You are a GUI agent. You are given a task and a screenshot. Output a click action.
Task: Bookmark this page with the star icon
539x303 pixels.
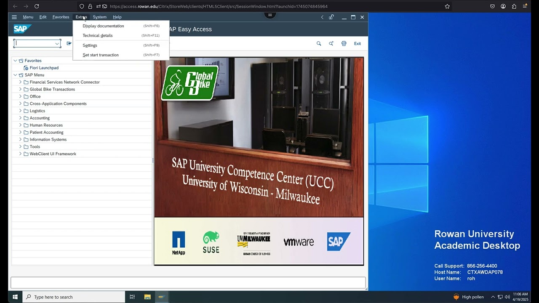447,6
